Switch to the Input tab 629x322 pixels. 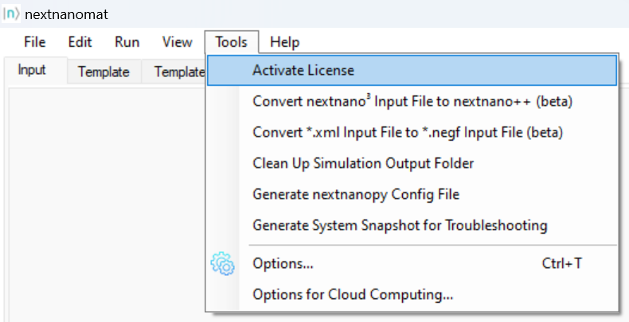(32, 70)
